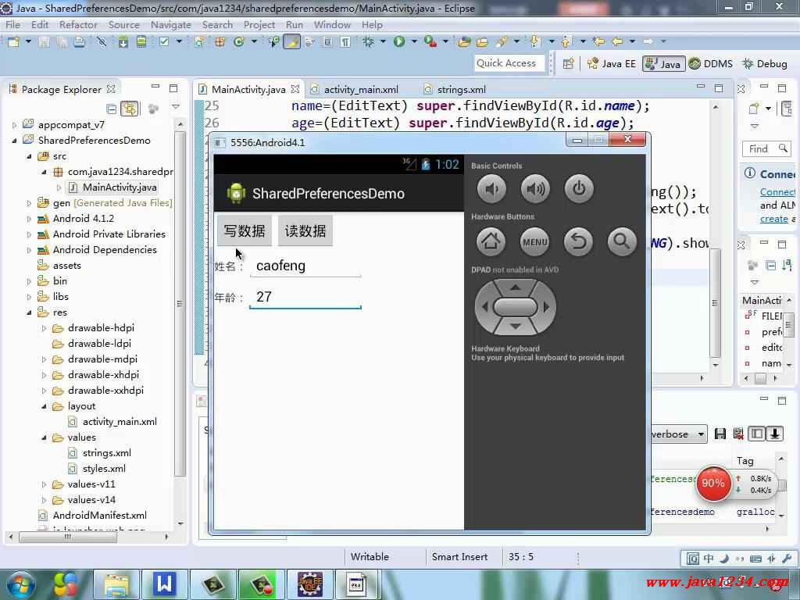Open the Refactor menu

tap(78, 24)
